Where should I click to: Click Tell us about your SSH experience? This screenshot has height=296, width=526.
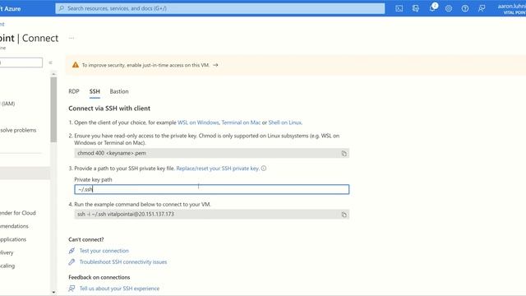click(x=119, y=289)
